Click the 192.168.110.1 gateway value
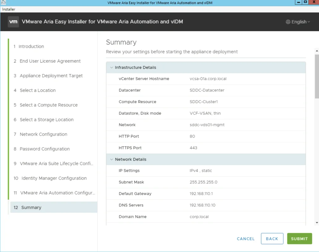The image size is (319, 252). coord(201,194)
